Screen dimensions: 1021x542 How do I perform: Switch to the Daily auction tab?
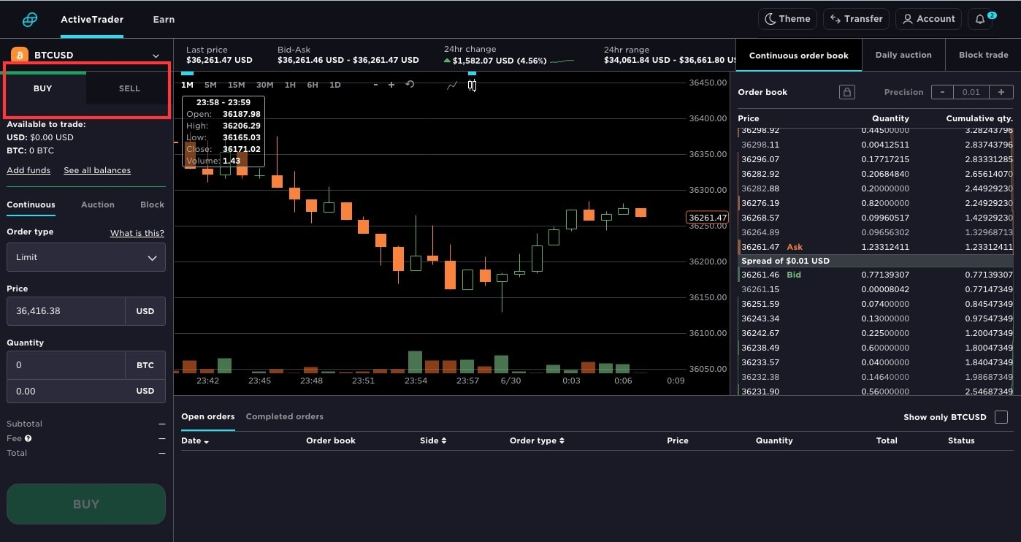tap(904, 54)
